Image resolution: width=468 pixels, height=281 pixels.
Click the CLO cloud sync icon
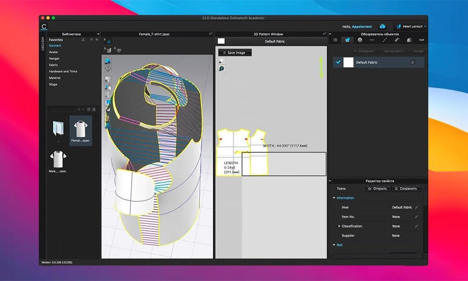tap(382, 27)
